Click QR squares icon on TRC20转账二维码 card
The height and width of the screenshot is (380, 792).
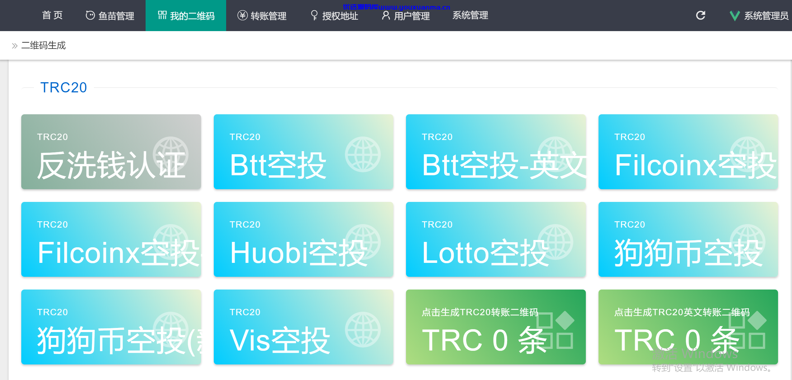click(555, 330)
